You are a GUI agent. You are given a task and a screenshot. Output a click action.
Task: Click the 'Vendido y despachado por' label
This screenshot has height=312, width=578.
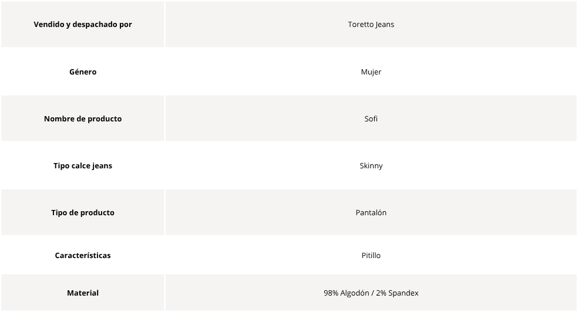(x=83, y=24)
